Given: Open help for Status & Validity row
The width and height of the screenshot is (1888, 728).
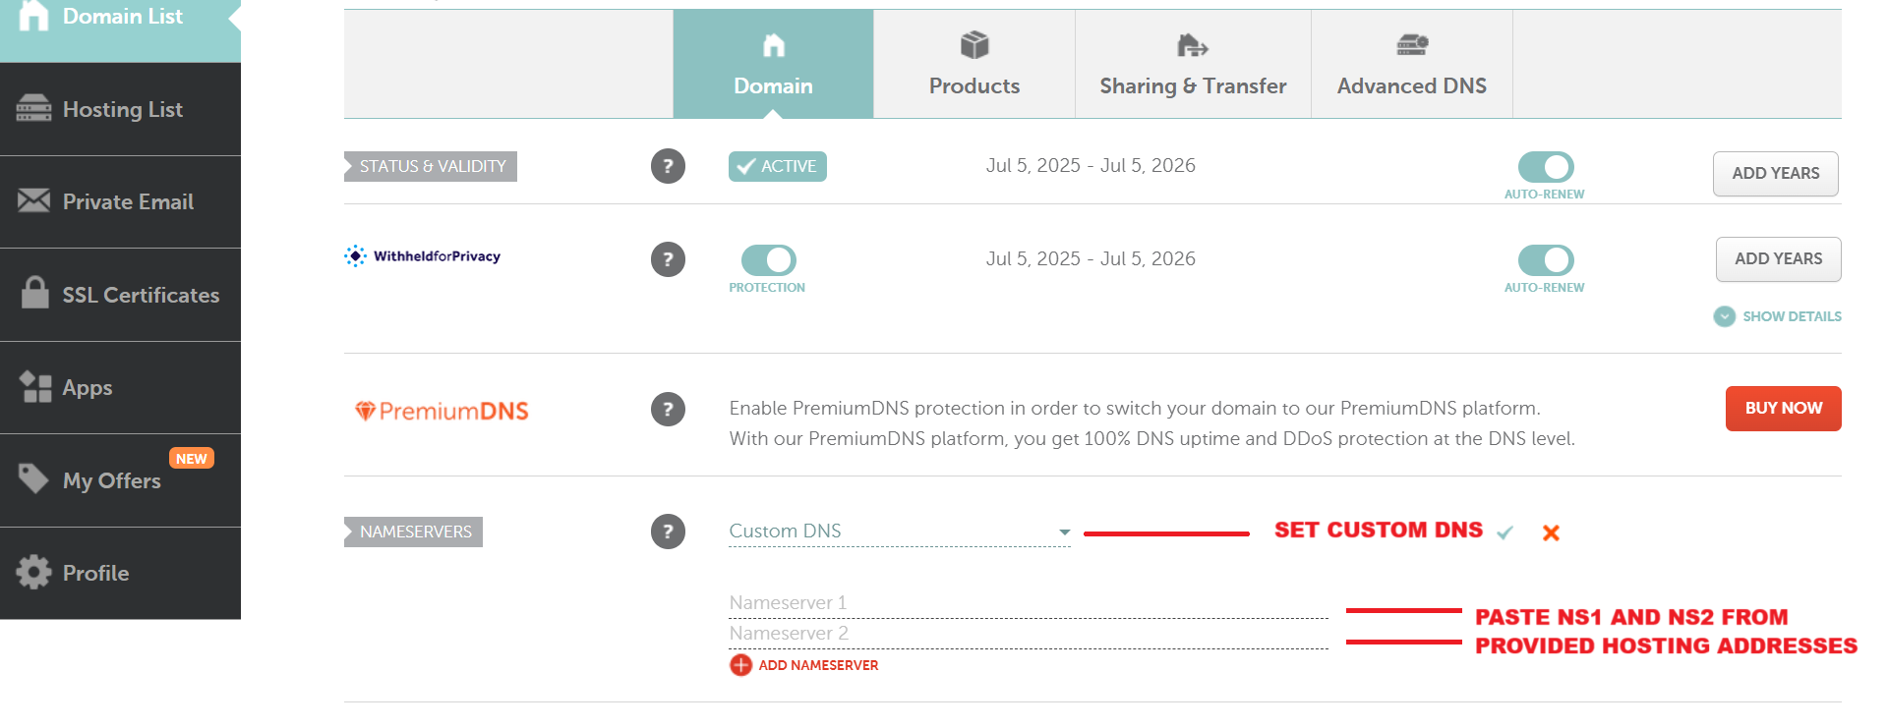Looking at the screenshot, I should 668,166.
